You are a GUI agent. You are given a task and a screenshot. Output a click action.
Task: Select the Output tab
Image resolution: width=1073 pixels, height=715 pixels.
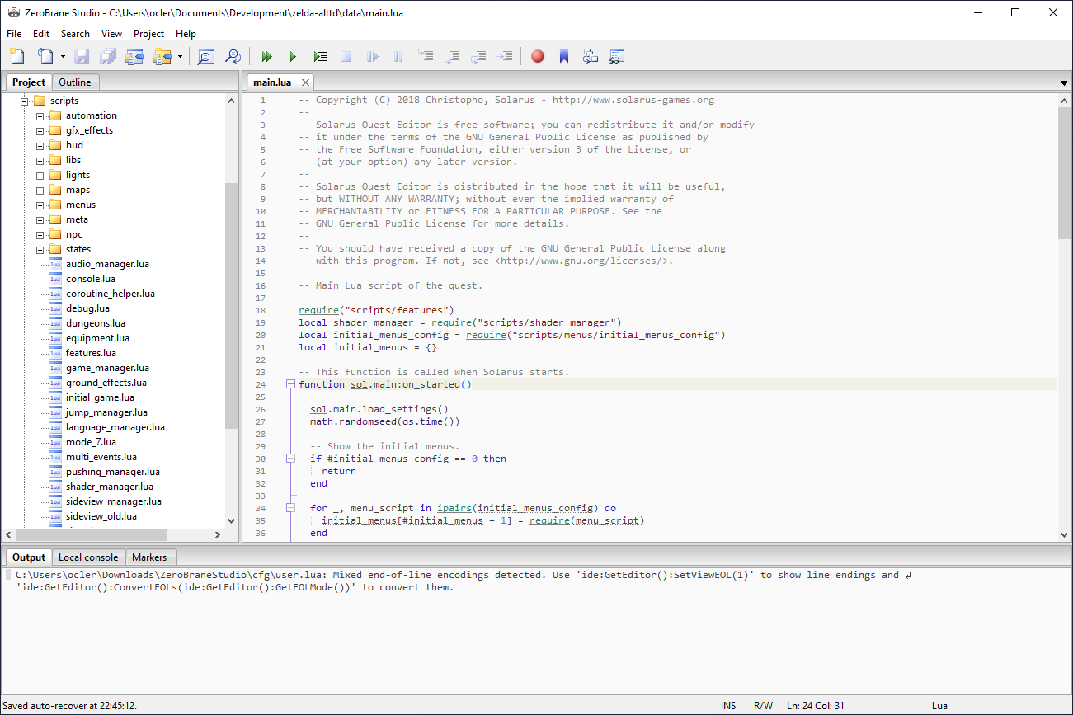29,557
